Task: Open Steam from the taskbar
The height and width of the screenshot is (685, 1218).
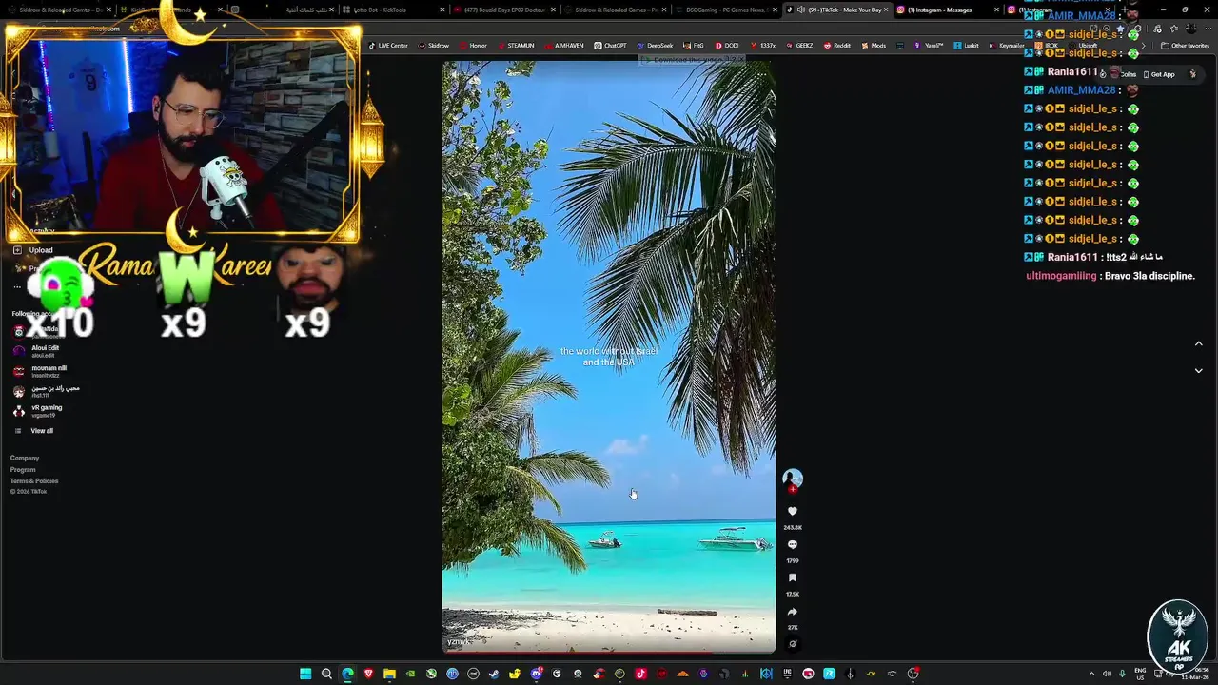Action: pyautogui.click(x=494, y=674)
